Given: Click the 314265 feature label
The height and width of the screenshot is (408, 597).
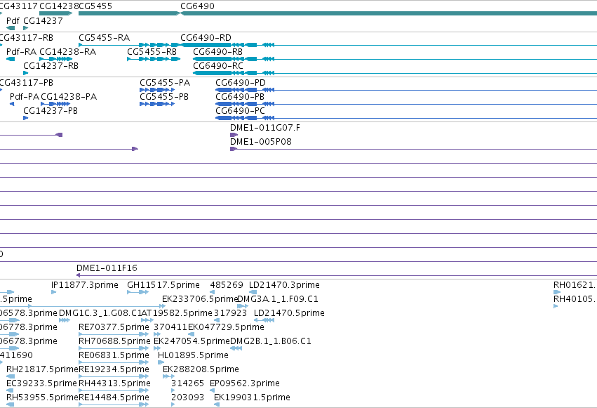Looking at the screenshot, I should coord(188,383).
